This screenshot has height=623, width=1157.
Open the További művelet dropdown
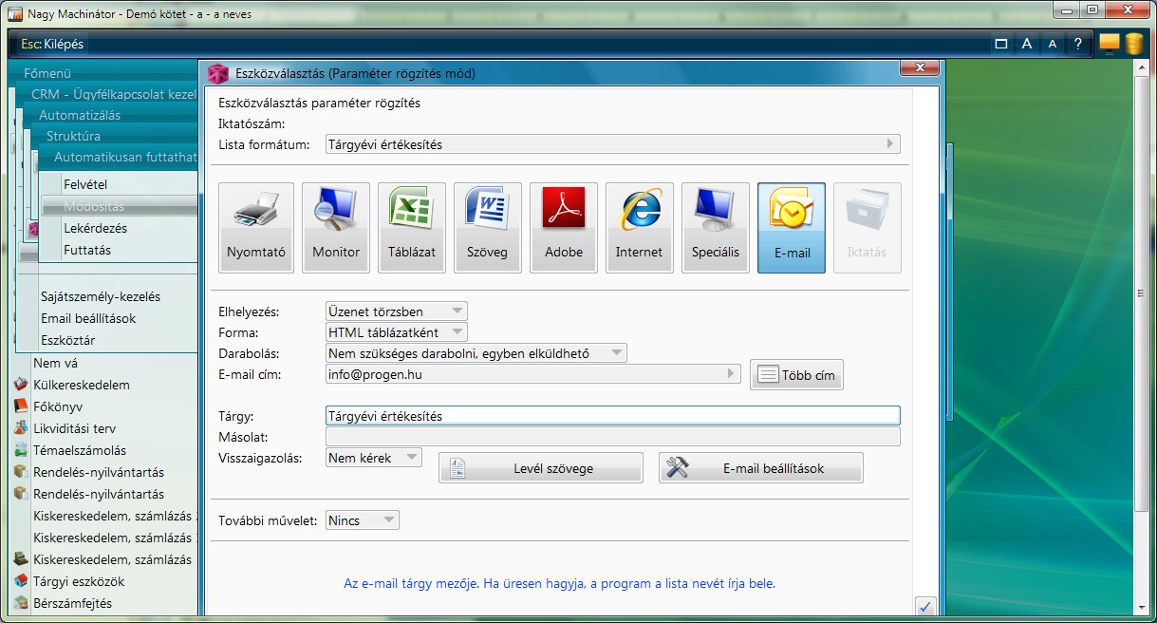pos(362,520)
